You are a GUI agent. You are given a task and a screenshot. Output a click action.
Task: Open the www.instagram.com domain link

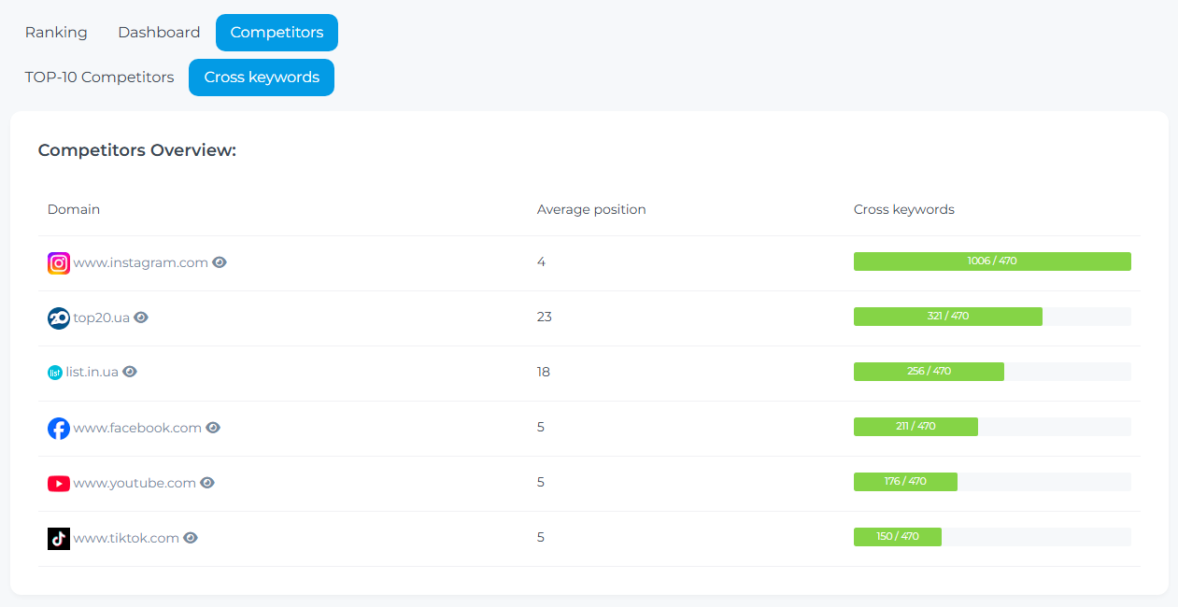tap(140, 262)
